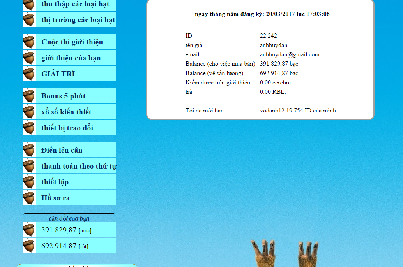
Task: Click acorn icon beside 'thiết lập'
Action: point(28,182)
